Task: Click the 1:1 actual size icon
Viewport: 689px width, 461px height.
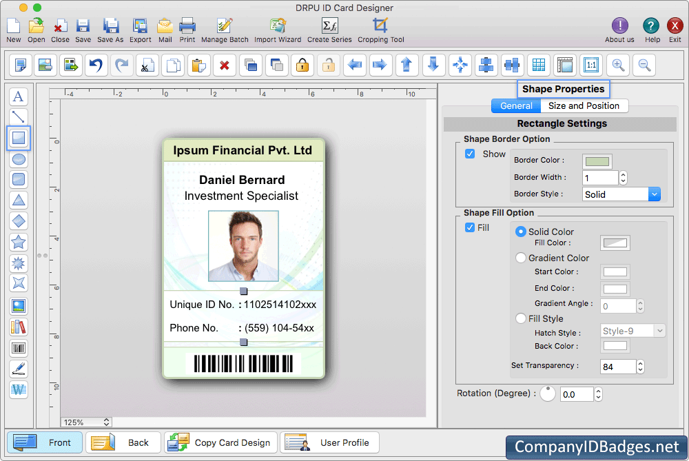Action: coord(591,65)
